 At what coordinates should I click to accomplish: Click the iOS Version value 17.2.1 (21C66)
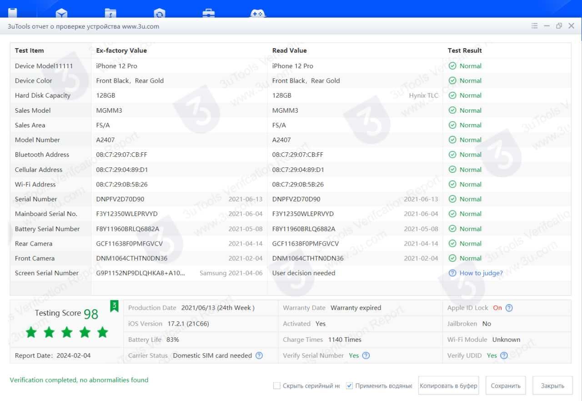188,324
